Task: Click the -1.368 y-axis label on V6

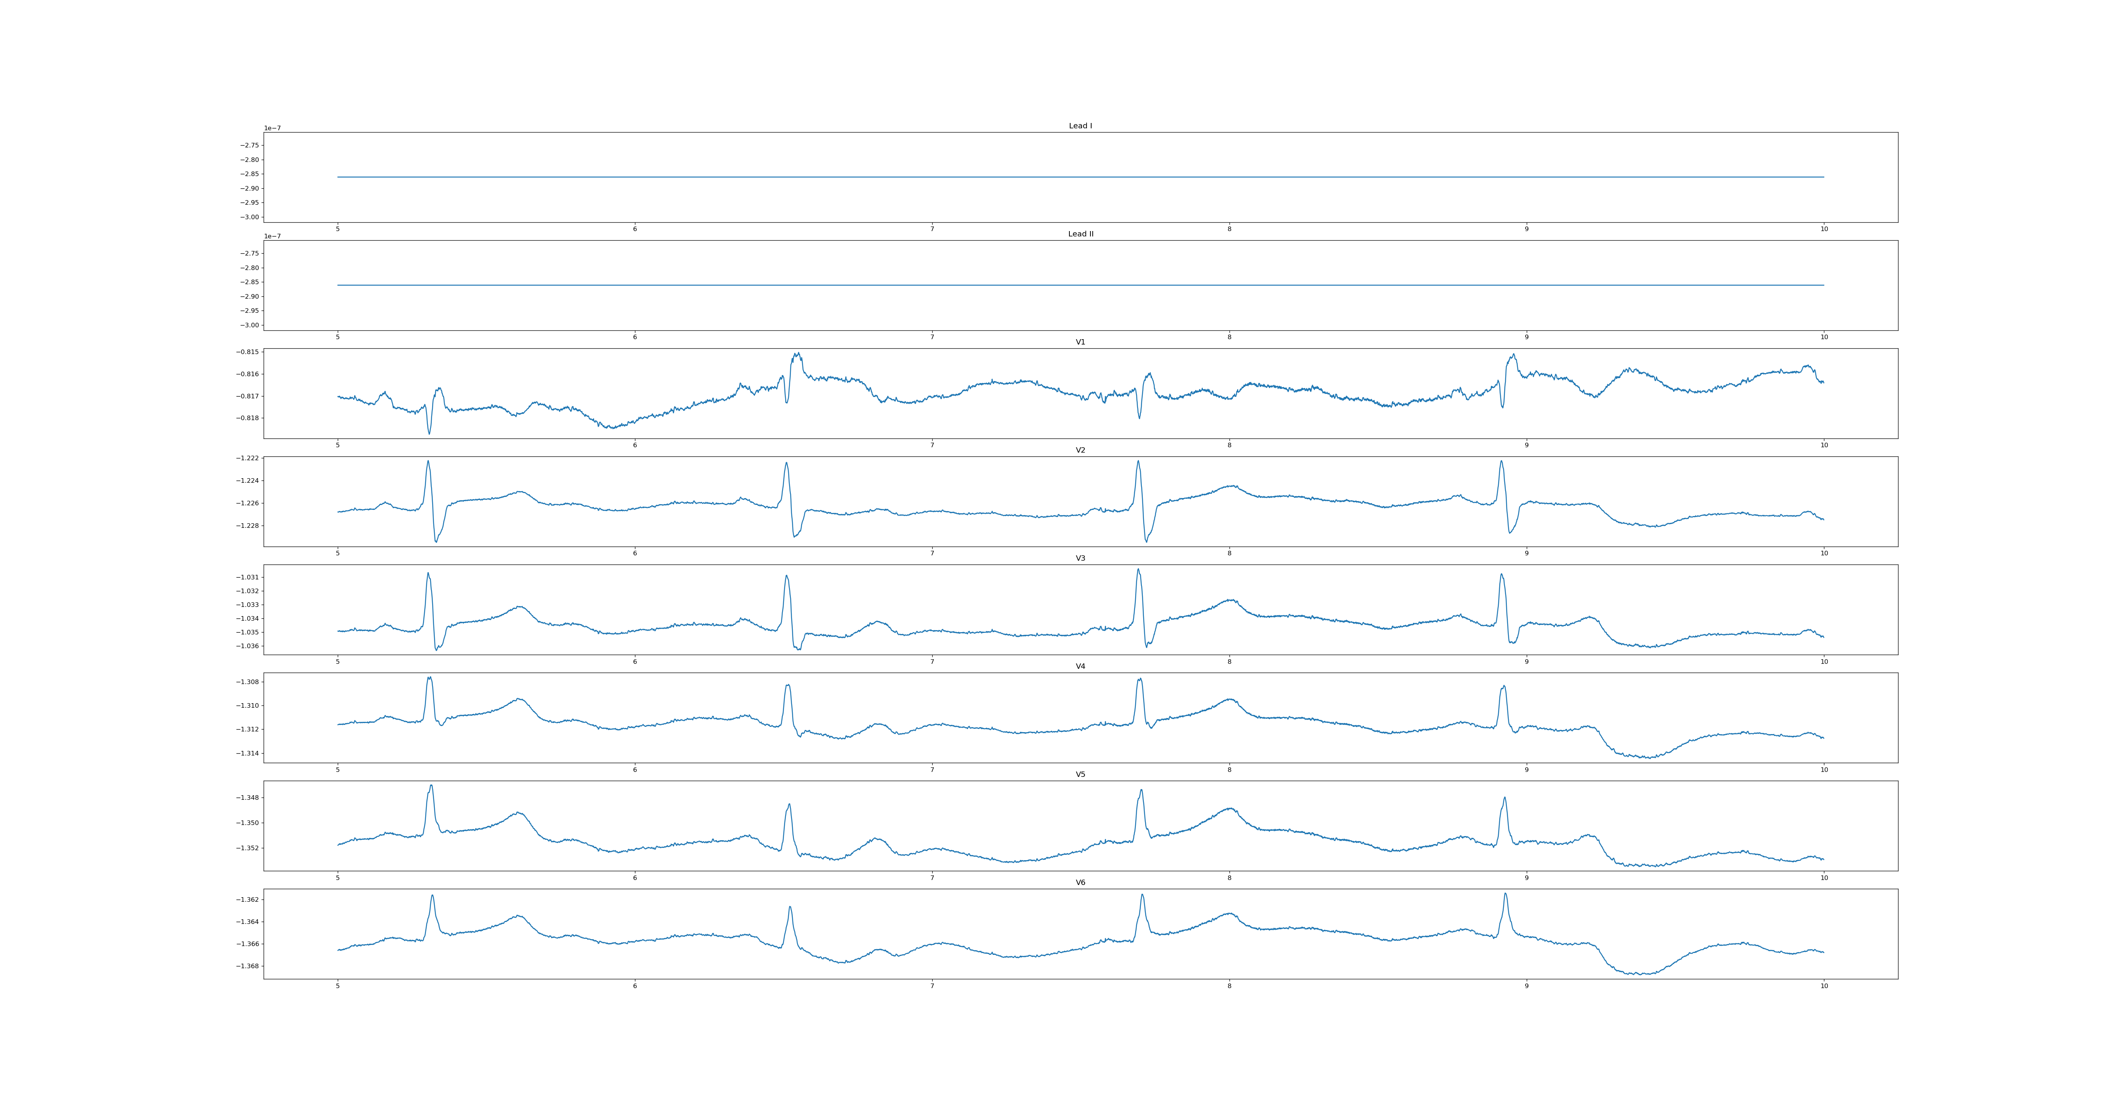Action: (247, 966)
